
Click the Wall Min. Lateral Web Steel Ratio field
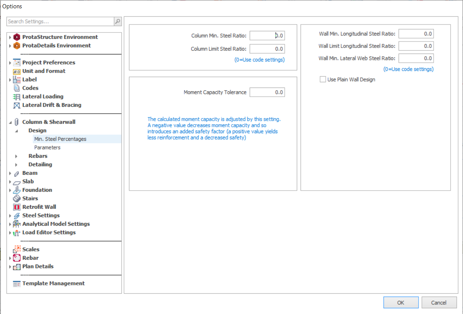[x=416, y=58]
